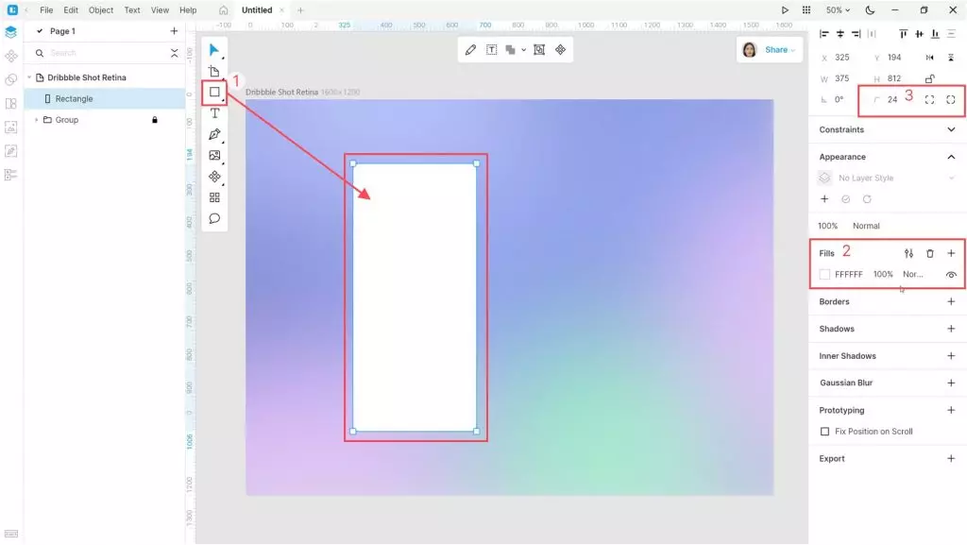The width and height of the screenshot is (967, 545).
Task: Select the Component tool in left toolbar
Action: (214, 177)
